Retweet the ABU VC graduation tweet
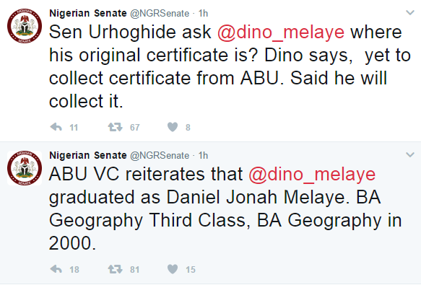 point(116,269)
